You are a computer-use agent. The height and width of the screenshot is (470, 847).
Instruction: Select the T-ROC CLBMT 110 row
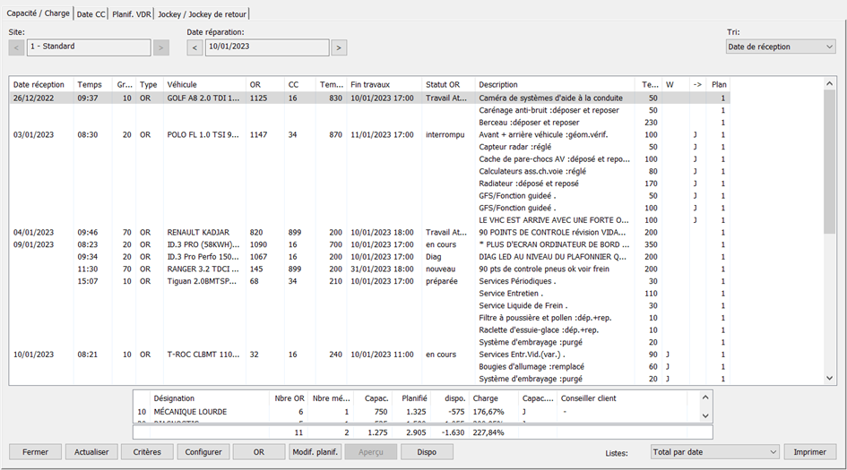369,355
